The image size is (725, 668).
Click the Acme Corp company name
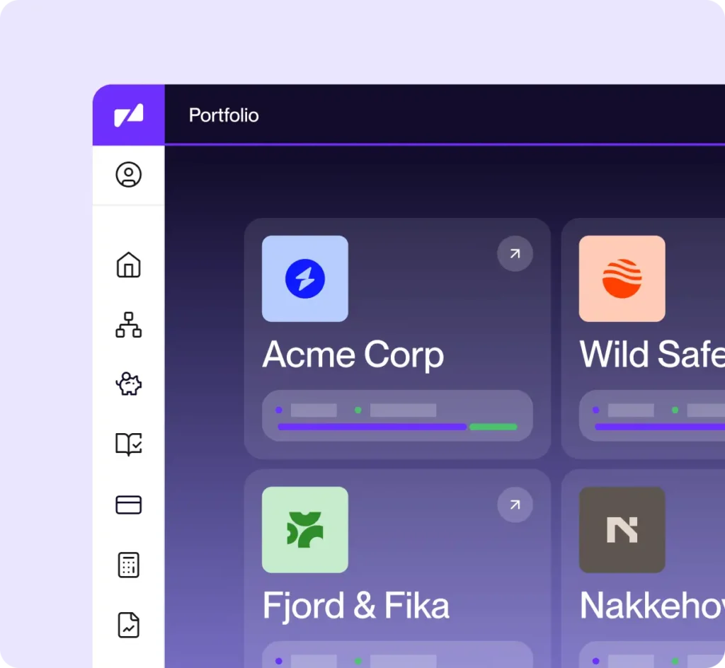click(x=353, y=354)
